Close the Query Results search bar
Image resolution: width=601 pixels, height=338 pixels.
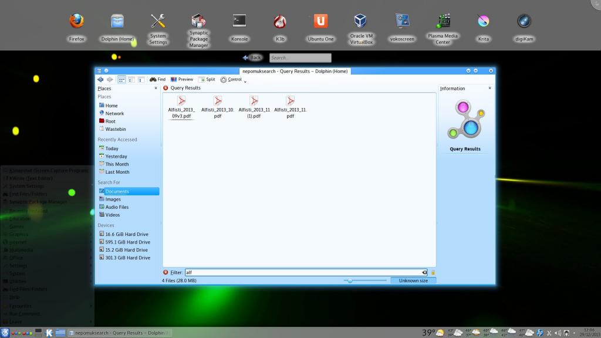point(166,88)
